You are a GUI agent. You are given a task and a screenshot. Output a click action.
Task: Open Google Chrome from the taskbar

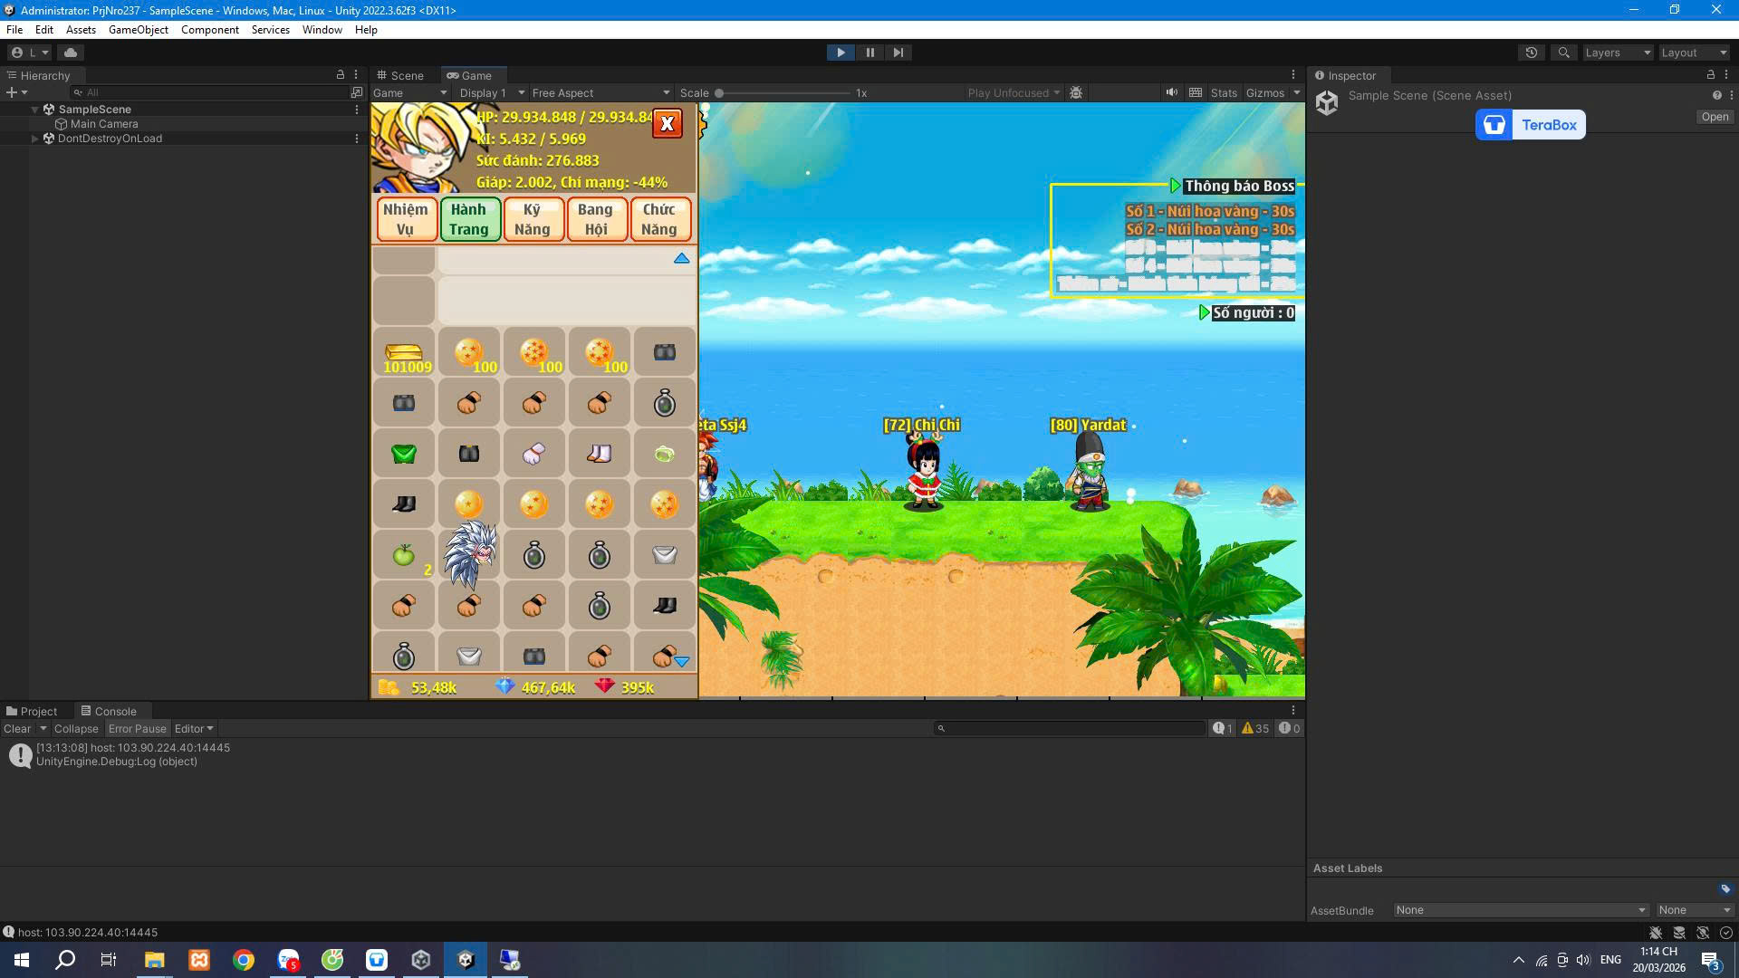244,960
